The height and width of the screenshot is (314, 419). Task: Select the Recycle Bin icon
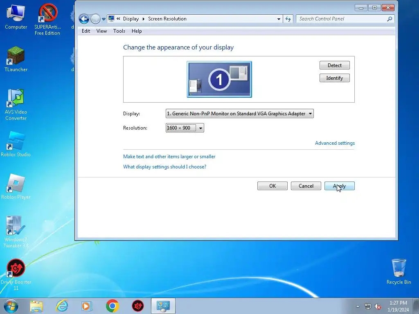[399, 271]
